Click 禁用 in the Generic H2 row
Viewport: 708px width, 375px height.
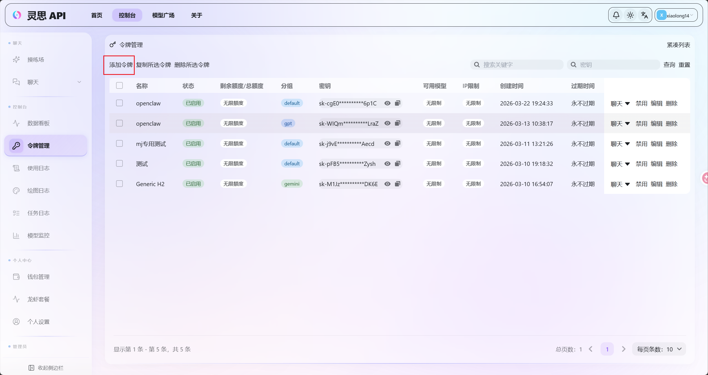coord(642,184)
